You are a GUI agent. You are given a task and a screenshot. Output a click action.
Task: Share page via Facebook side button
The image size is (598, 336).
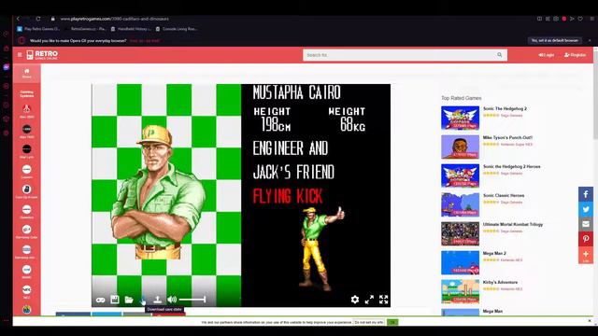586,194
